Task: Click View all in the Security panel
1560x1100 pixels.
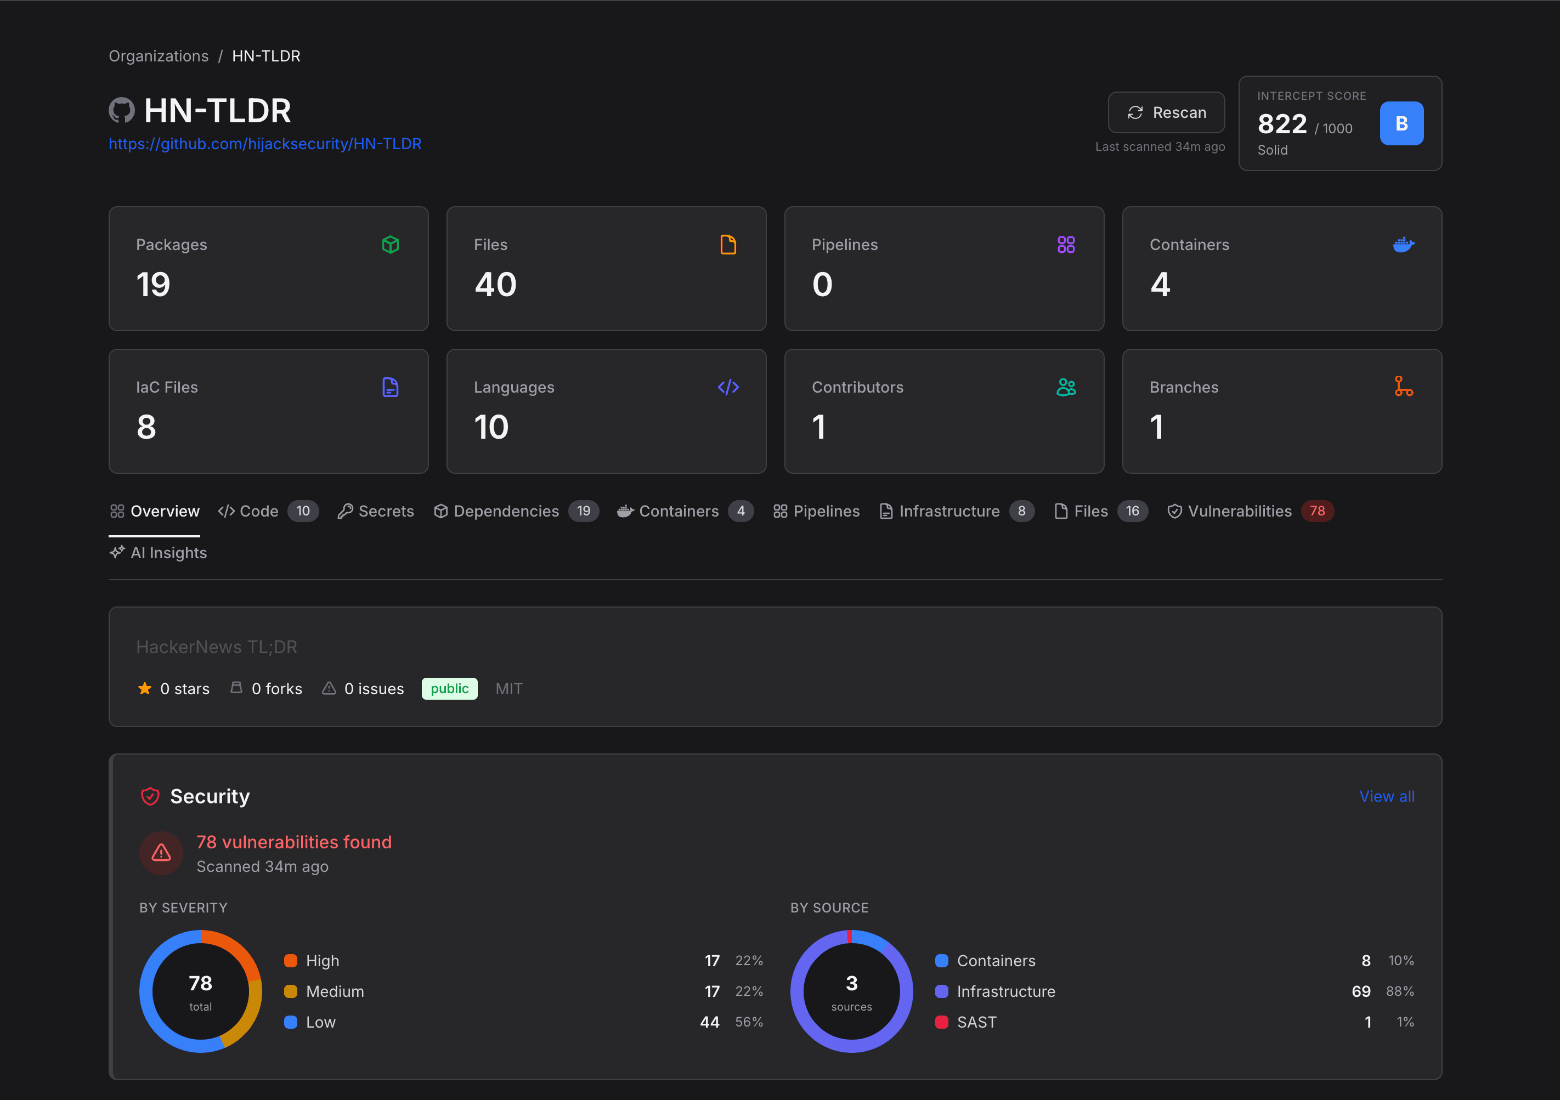Action: (1387, 796)
